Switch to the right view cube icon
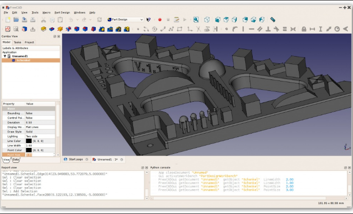Image resolution: width=353 pixels, height=214 pixels. coord(234,20)
